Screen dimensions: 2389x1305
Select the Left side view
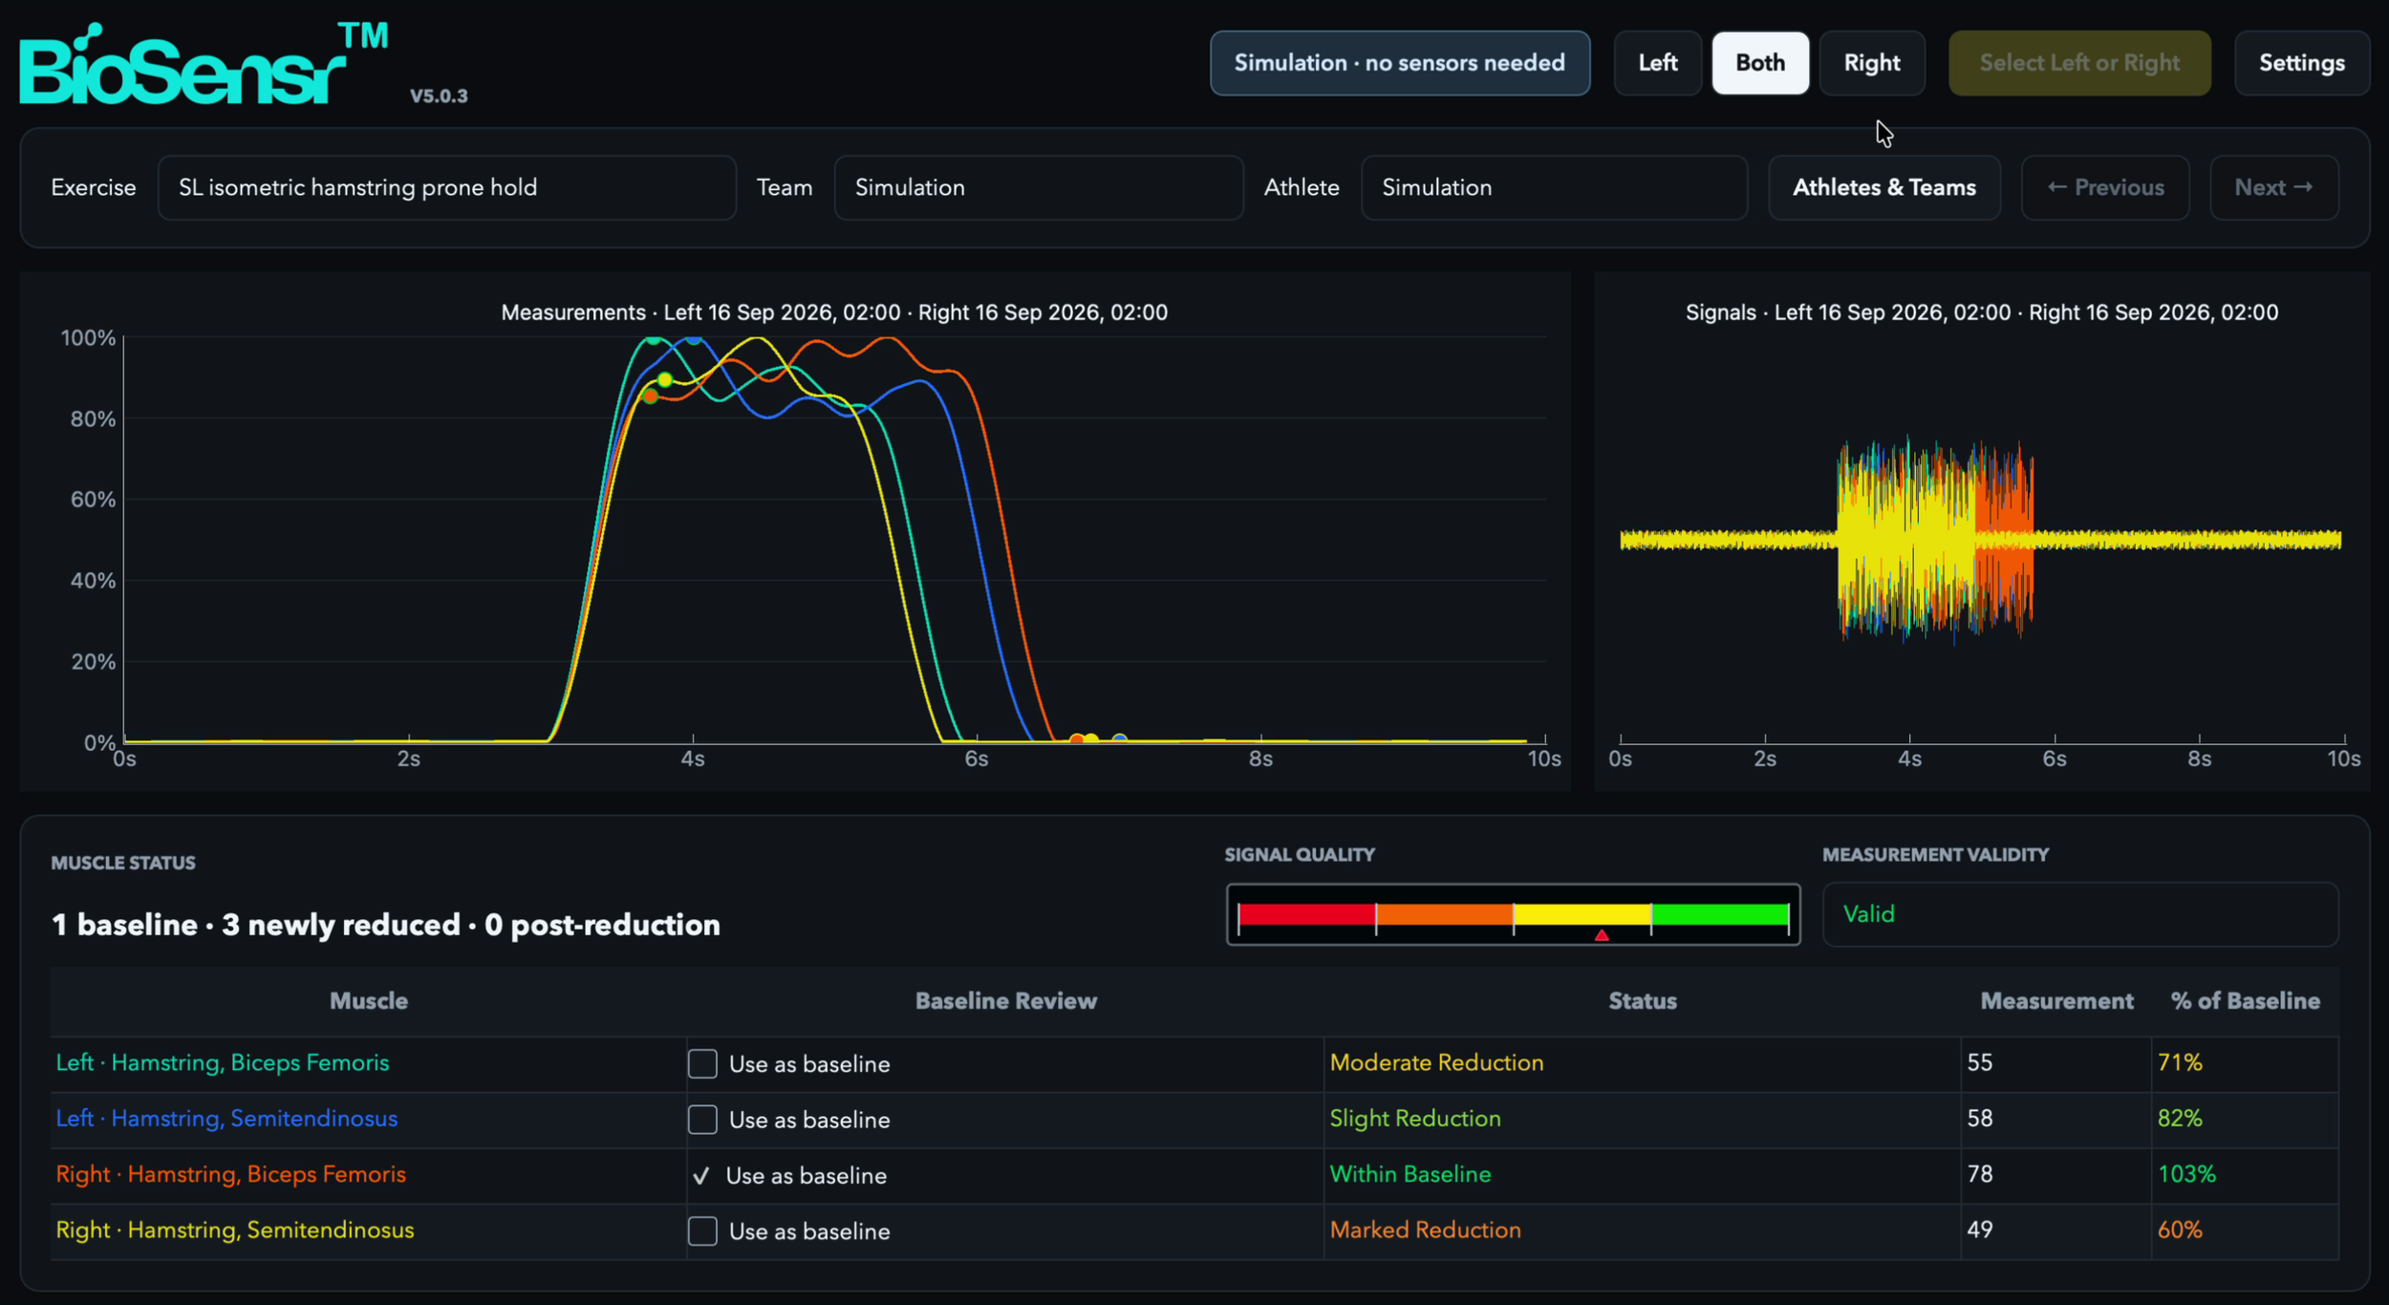pyautogui.click(x=1658, y=63)
